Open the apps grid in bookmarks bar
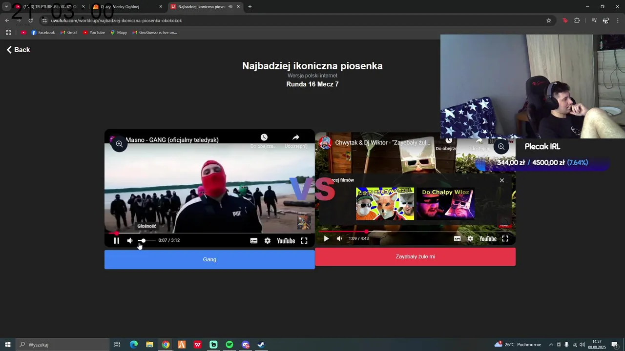The width and height of the screenshot is (625, 351). (8, 33)
